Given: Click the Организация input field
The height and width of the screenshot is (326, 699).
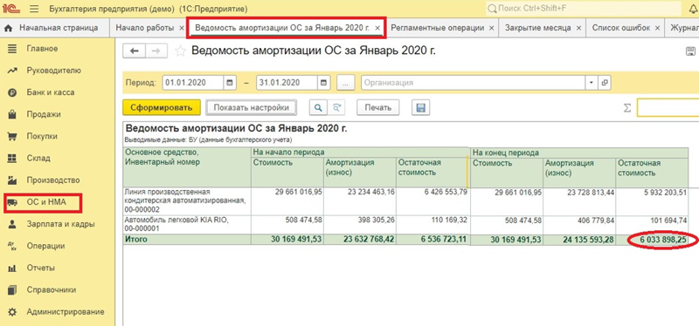Looking at the screenshot, I should [x=473, y=83].
